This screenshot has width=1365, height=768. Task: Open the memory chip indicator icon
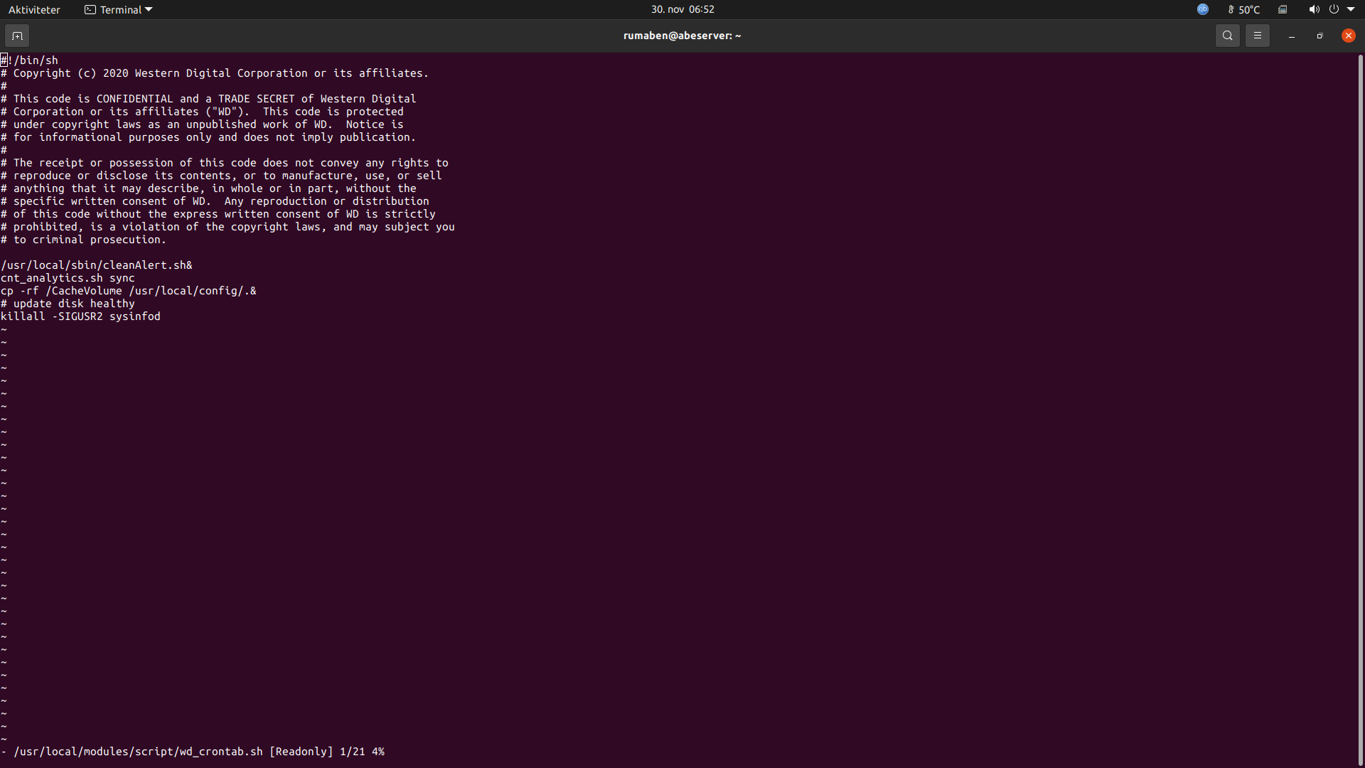(1283, 10)
